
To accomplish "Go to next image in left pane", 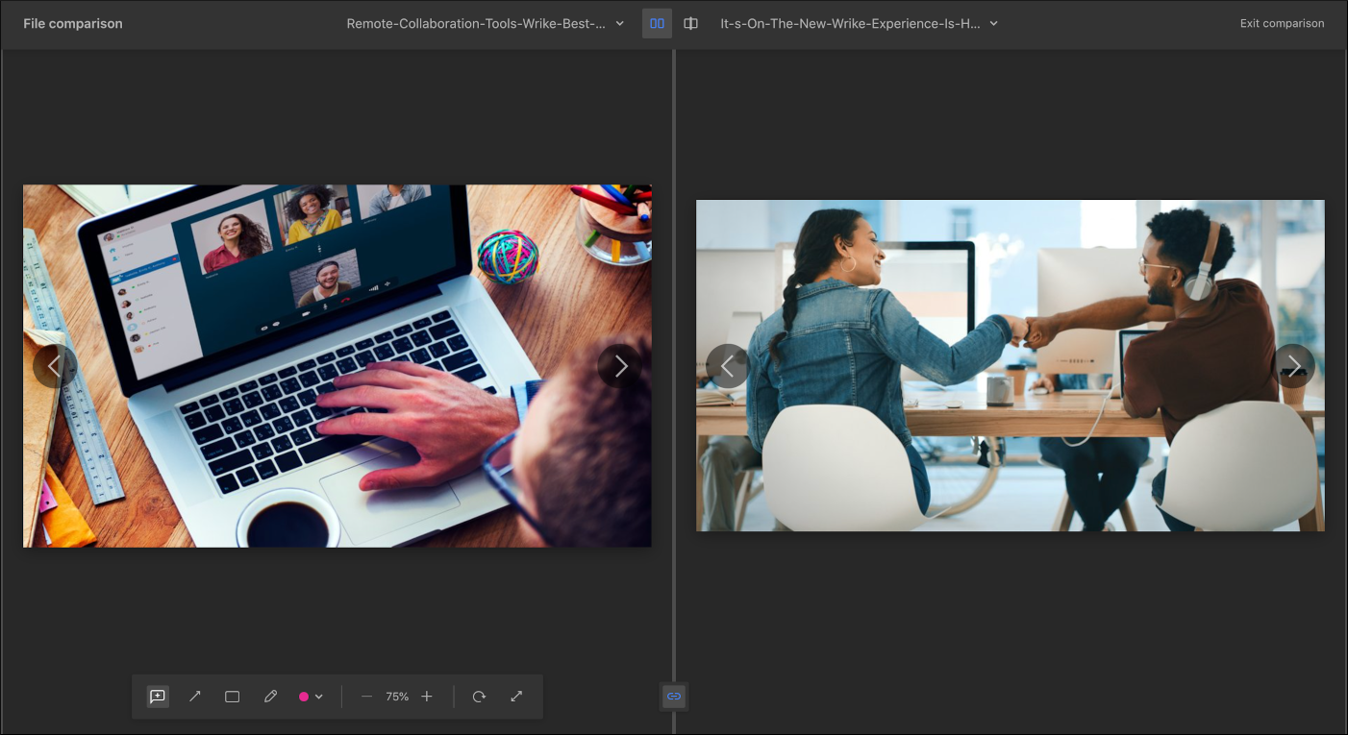I will (x=620, y=366).
